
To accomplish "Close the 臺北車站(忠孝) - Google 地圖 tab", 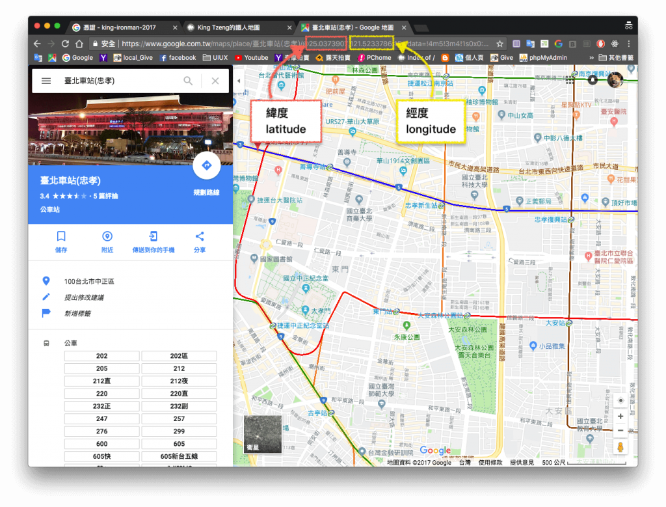I will click(x=404, y=27).
